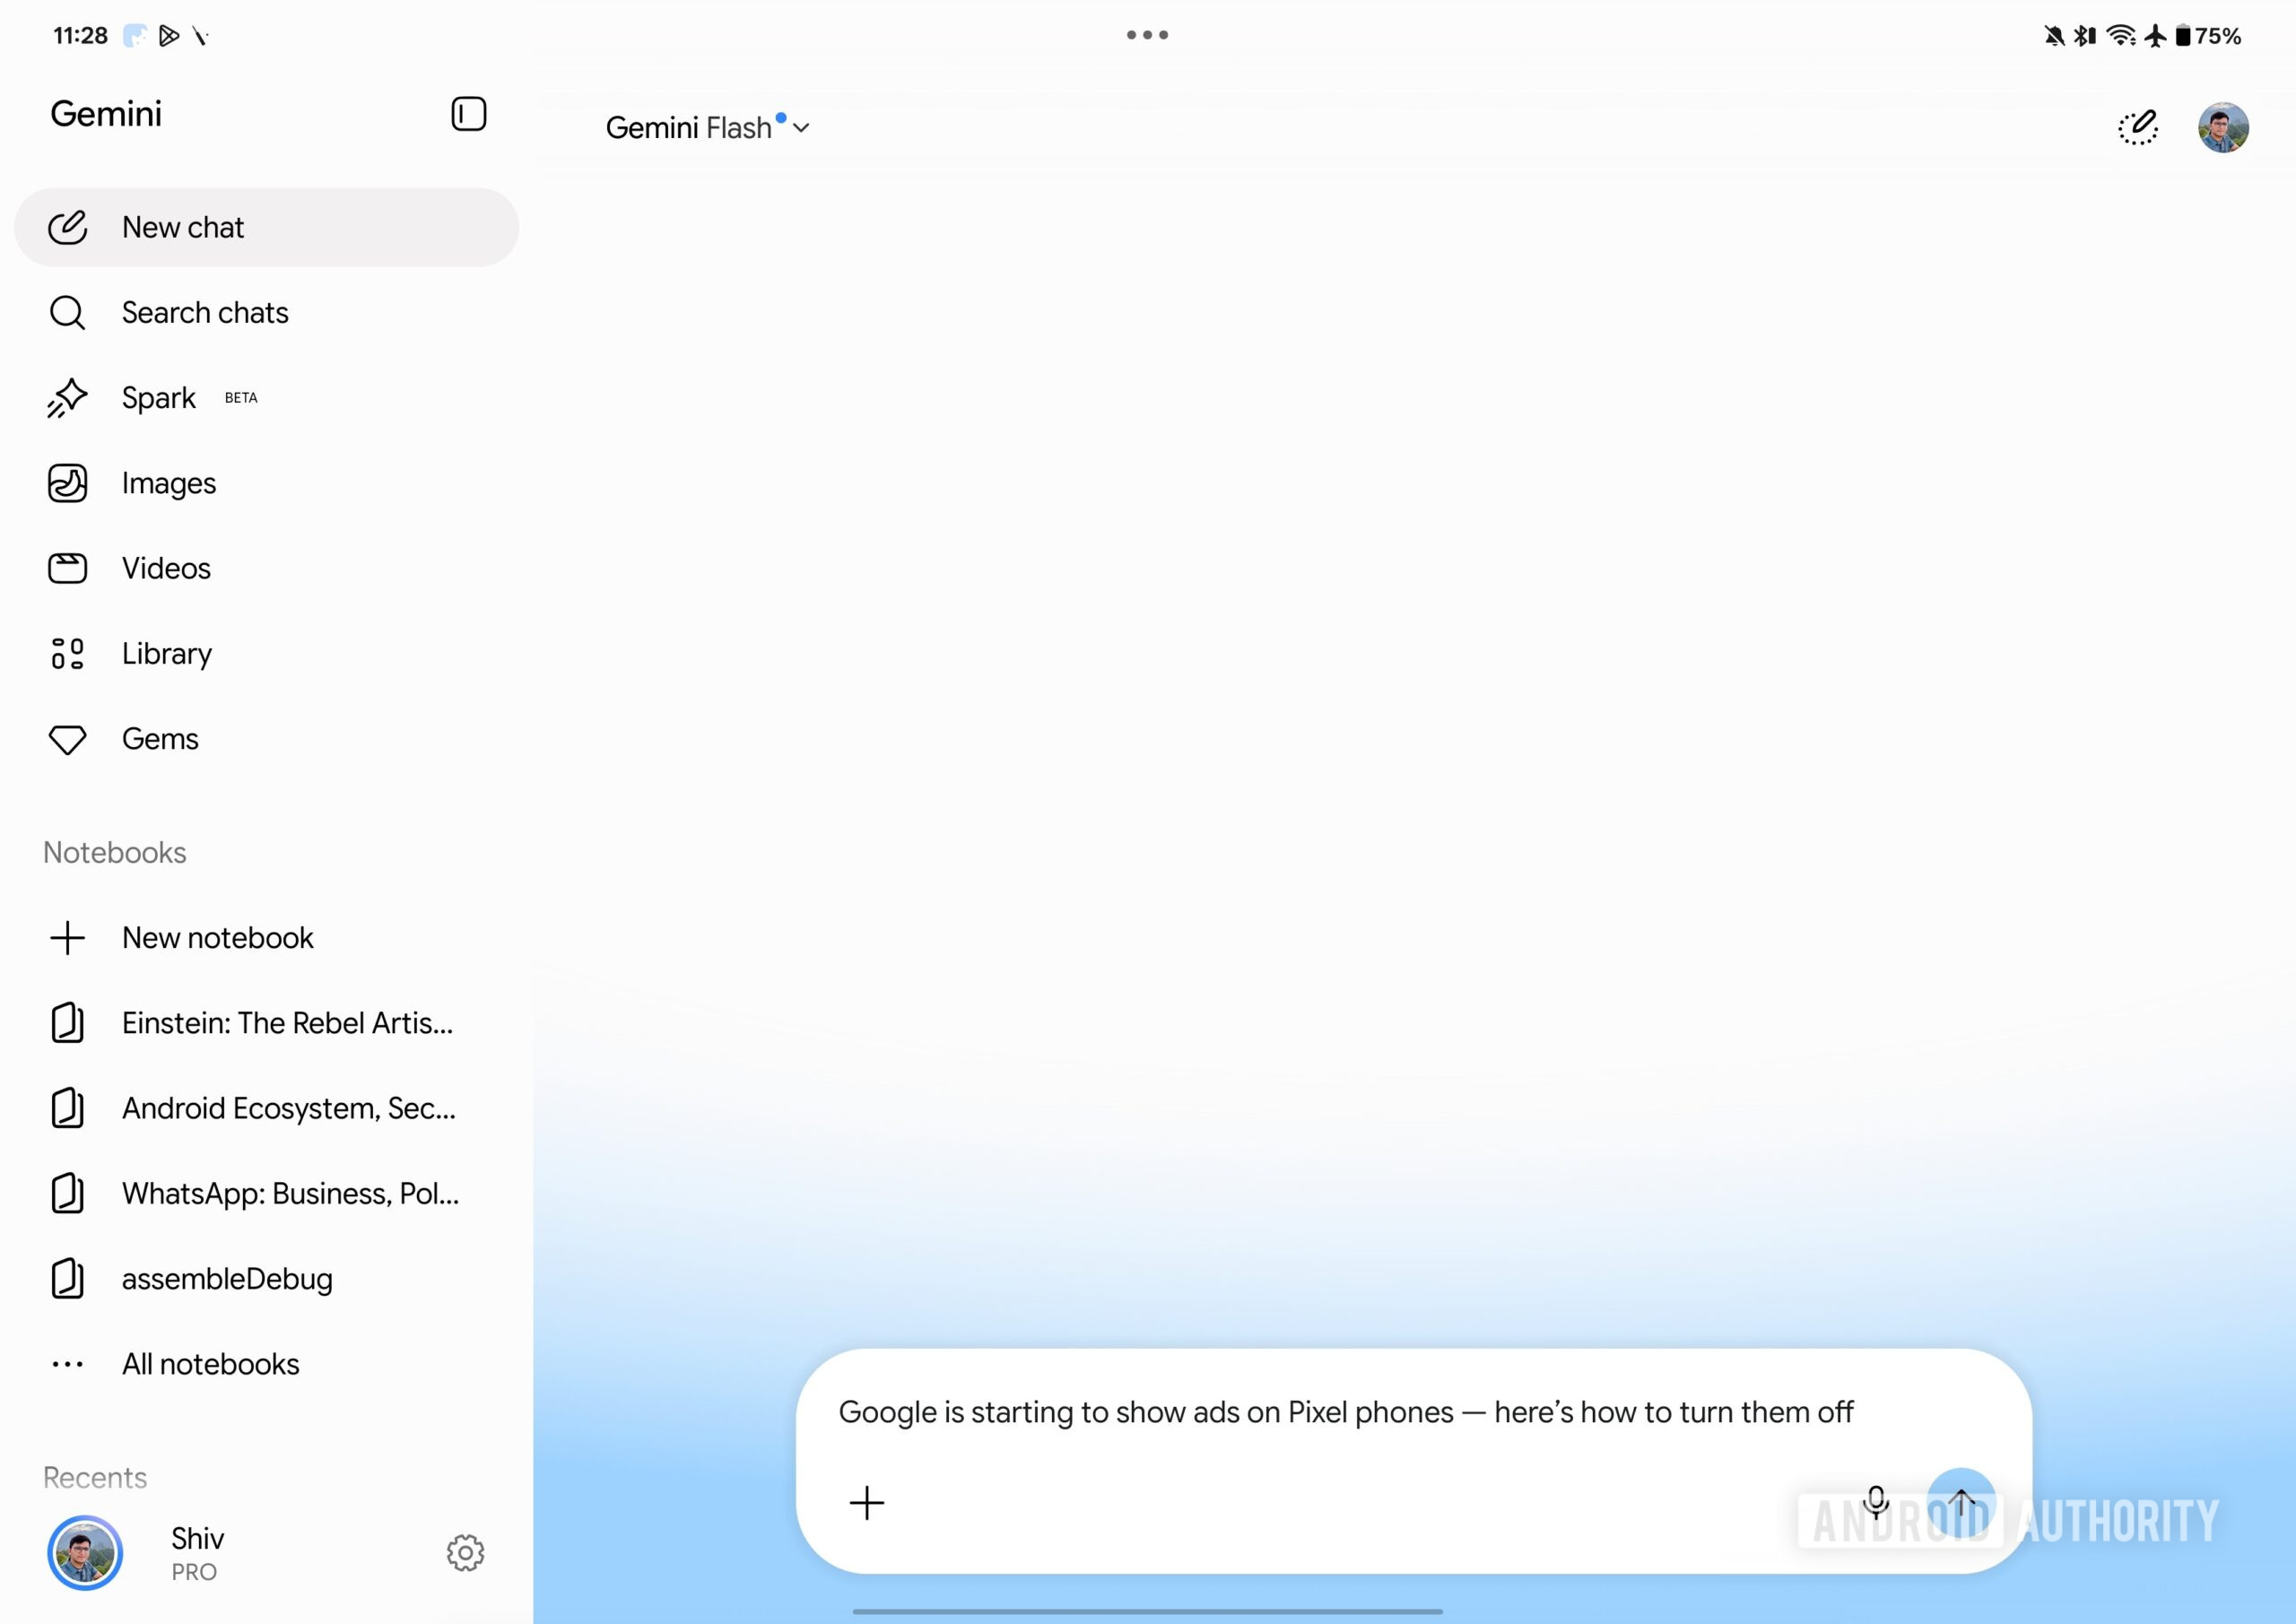Open assembleDebug notebook
The height and width of the screenshot is (1624, 2296).
(x=266, y=1279)
